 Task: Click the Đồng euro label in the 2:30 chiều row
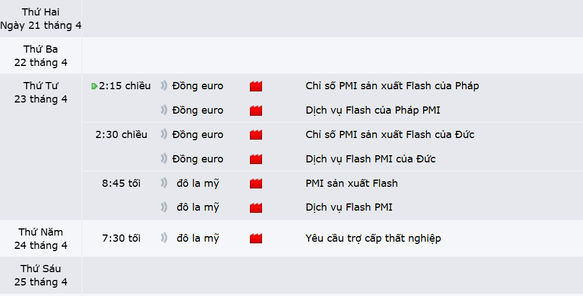click(x=198, y=135)
